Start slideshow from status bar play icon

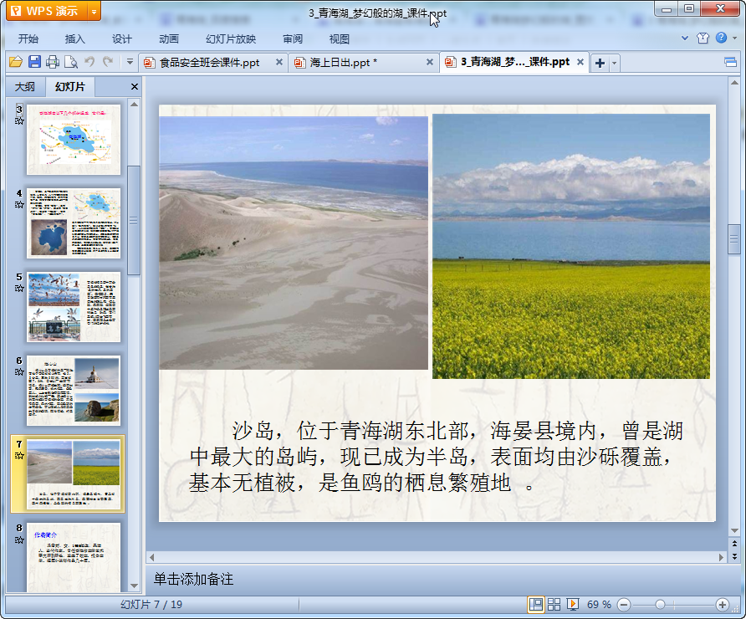573,604
